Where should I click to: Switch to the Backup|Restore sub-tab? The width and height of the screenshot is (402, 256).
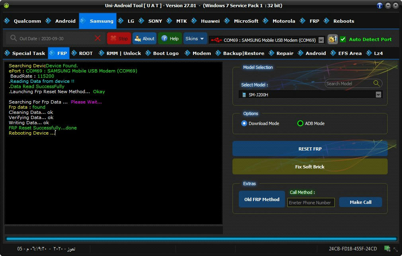coord(240,53)
